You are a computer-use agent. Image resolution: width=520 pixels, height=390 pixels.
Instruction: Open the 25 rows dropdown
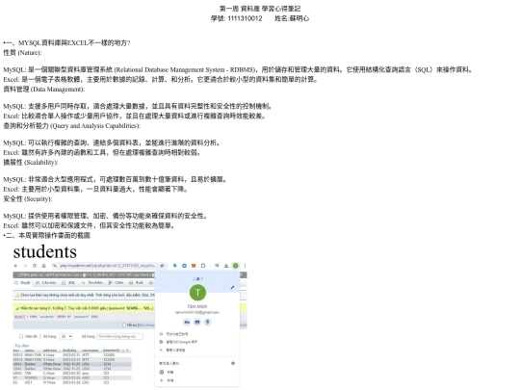click(x=66, y=336)
